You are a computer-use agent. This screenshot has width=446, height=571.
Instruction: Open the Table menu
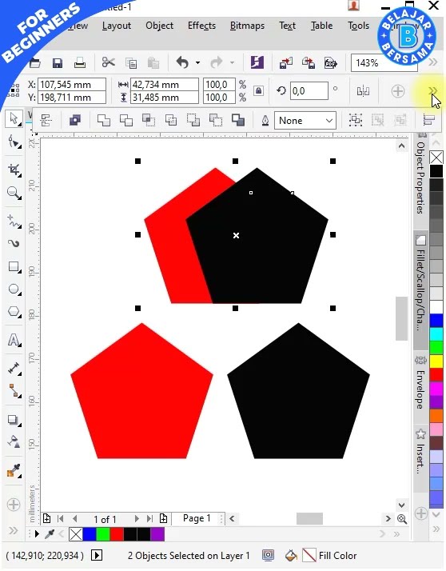pyautogui.click(x=321, y=26)
